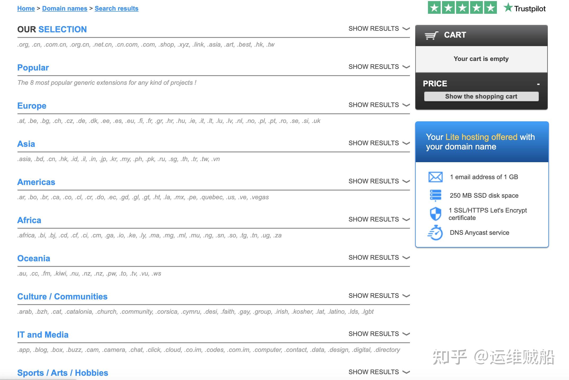
Task: Open the Culture / Communities heading
Action: 62,297
